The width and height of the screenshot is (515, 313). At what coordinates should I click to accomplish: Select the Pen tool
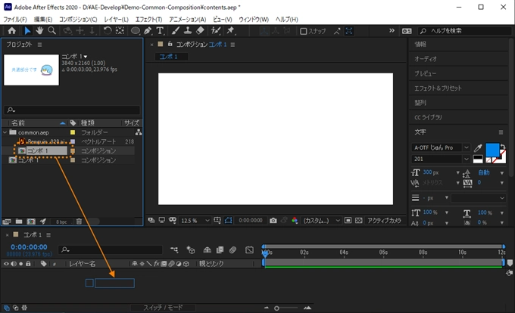tap(148, 31)
